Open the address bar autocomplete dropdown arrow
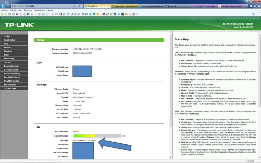The width and height of the screenshot is (261, 163). 77,6
